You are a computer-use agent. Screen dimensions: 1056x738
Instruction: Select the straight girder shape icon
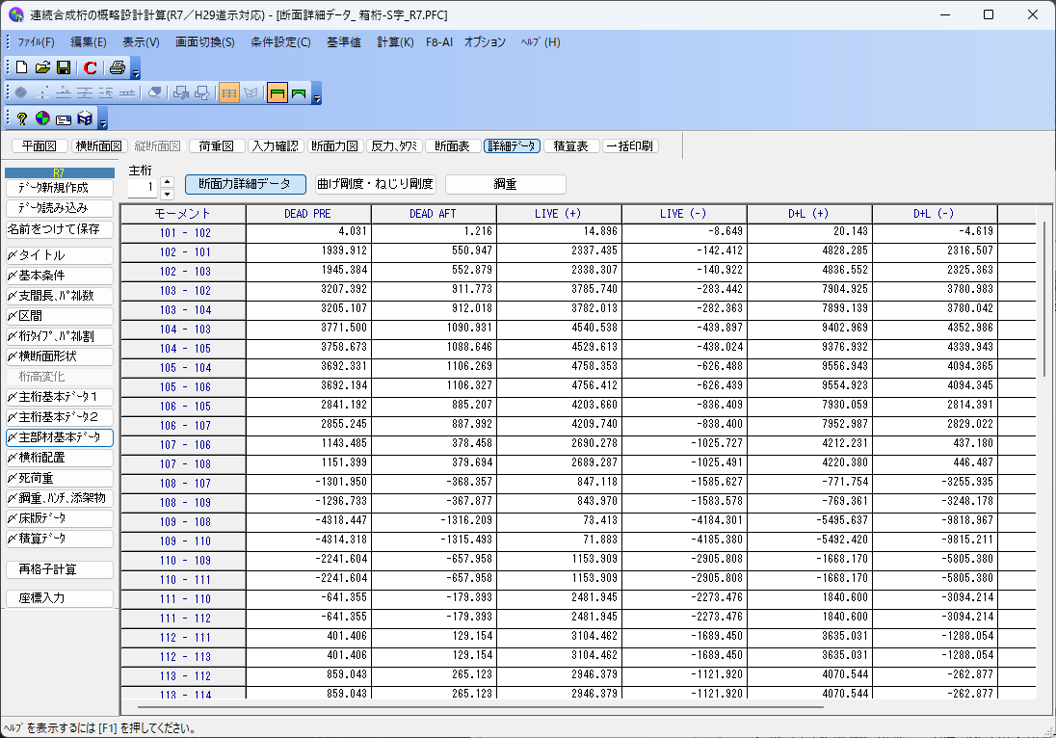click(x=277, y=92)
